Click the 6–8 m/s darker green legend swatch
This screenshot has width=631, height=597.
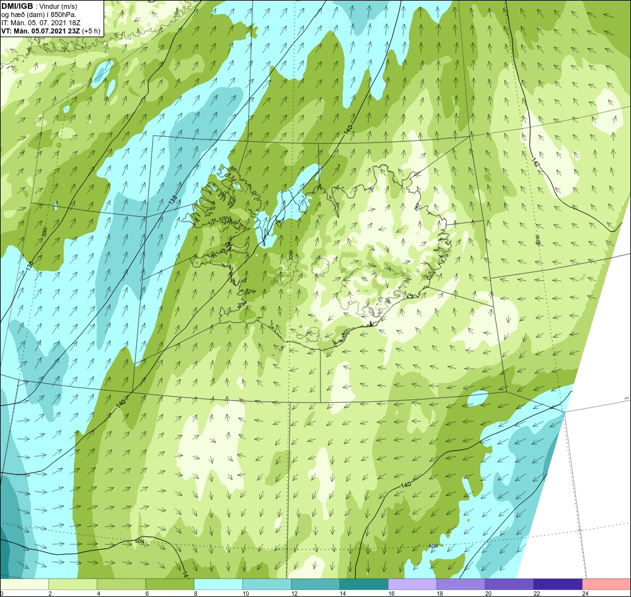pos(170,584)
